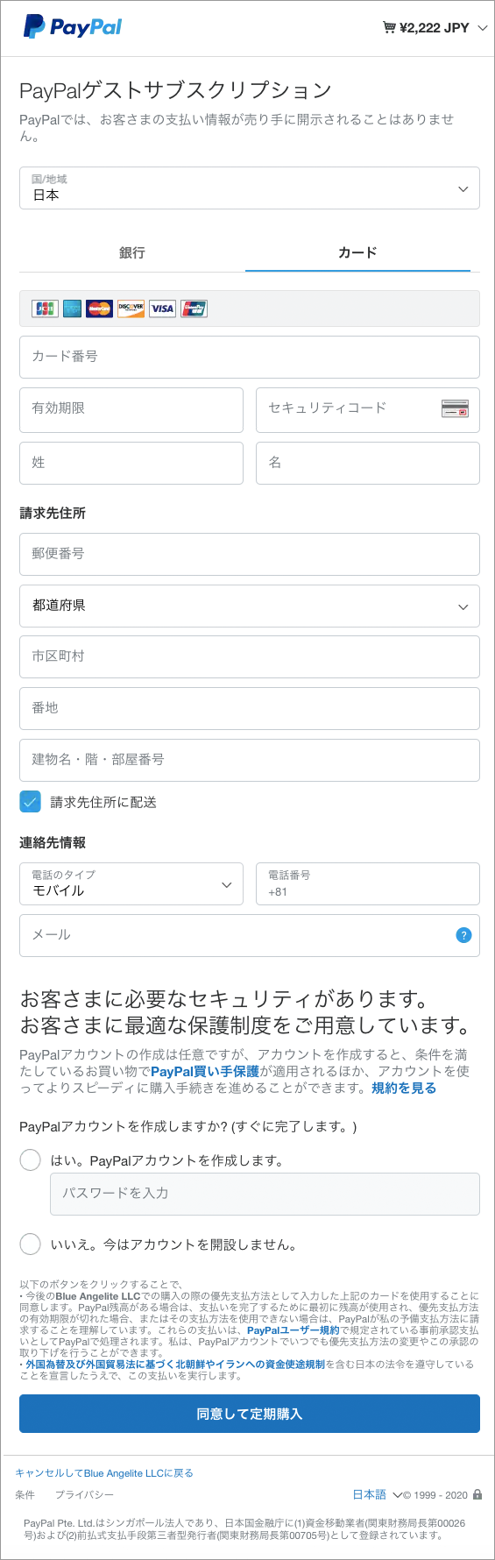The image size is (495, 1560).
Task: Click the JCB card icon
Action: point(45,308)
